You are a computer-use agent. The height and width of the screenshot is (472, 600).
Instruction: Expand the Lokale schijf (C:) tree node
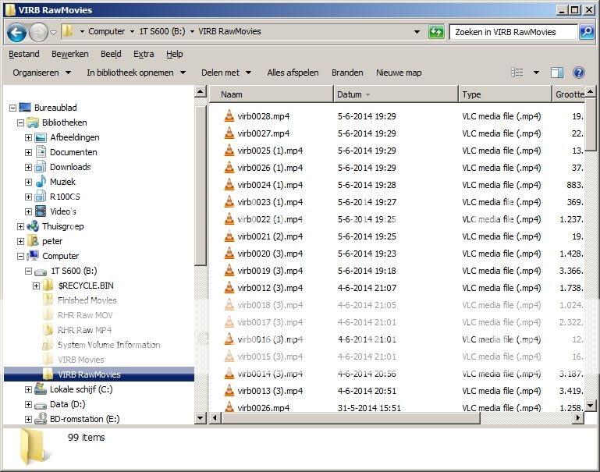pyautogui.click(x=29, y=389)
